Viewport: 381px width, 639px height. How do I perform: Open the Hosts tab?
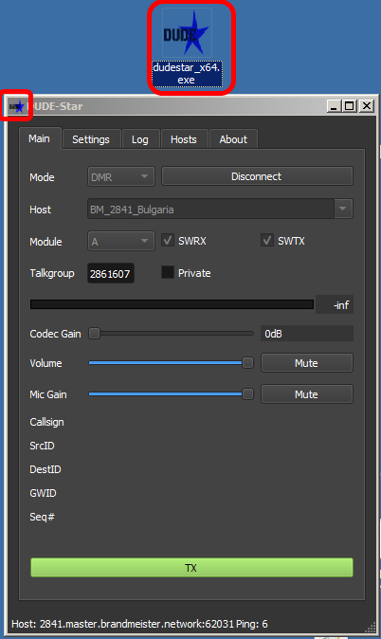184,139
